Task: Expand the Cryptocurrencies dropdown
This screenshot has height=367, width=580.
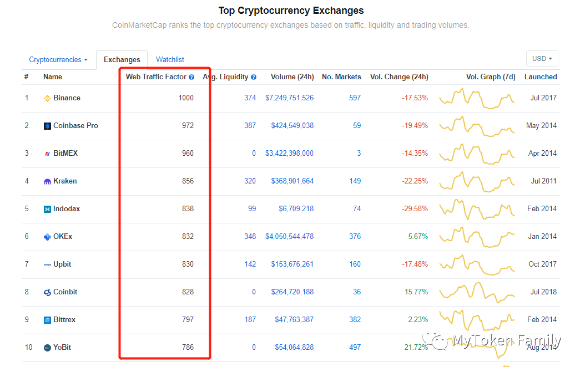Action: [58, 59]
